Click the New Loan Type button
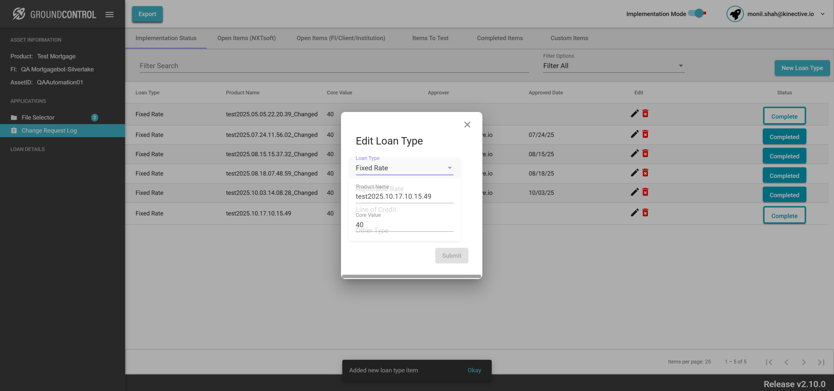Viewport: 834px width, 391px height. [x=802, y=68]
